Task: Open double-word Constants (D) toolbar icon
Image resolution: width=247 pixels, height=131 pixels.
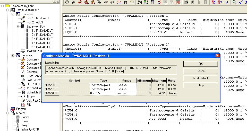Action: click(x=87, y=2)
